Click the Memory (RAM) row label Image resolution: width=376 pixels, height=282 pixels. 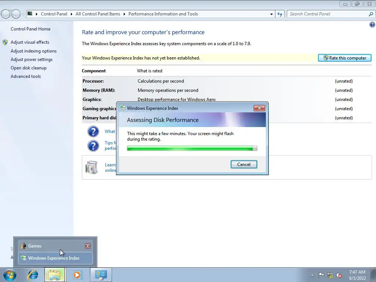(x=99, y=90)
